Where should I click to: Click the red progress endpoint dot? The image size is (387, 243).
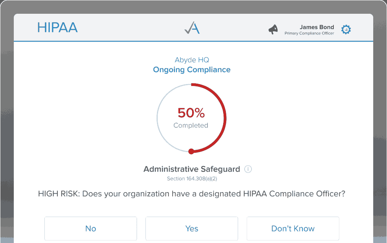point(190,151)
